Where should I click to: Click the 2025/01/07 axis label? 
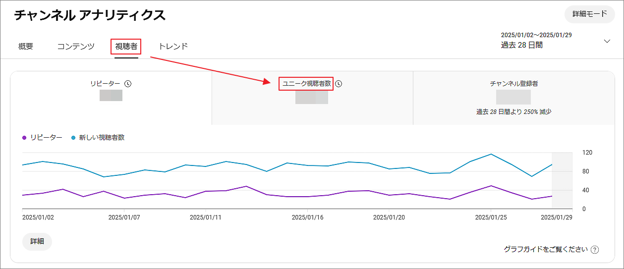click(x=124, y=217)
